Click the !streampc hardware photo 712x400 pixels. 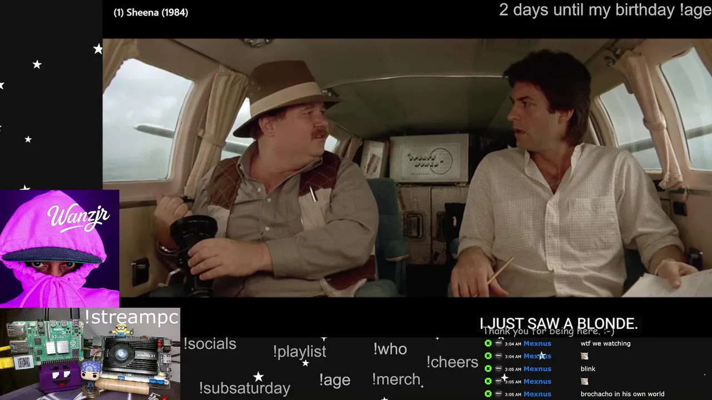(90, 354)
